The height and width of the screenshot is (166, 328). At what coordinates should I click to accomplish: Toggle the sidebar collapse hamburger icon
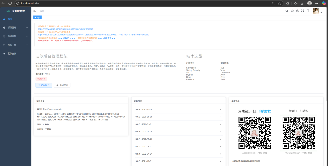click(35, 11)
